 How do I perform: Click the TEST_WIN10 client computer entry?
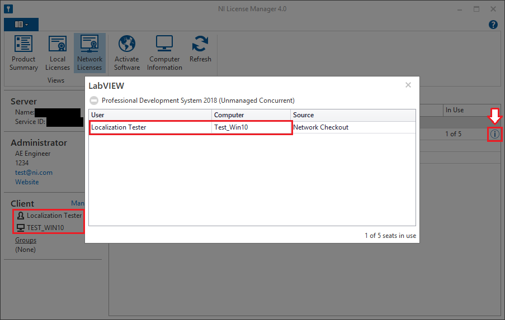click(41, 228)
